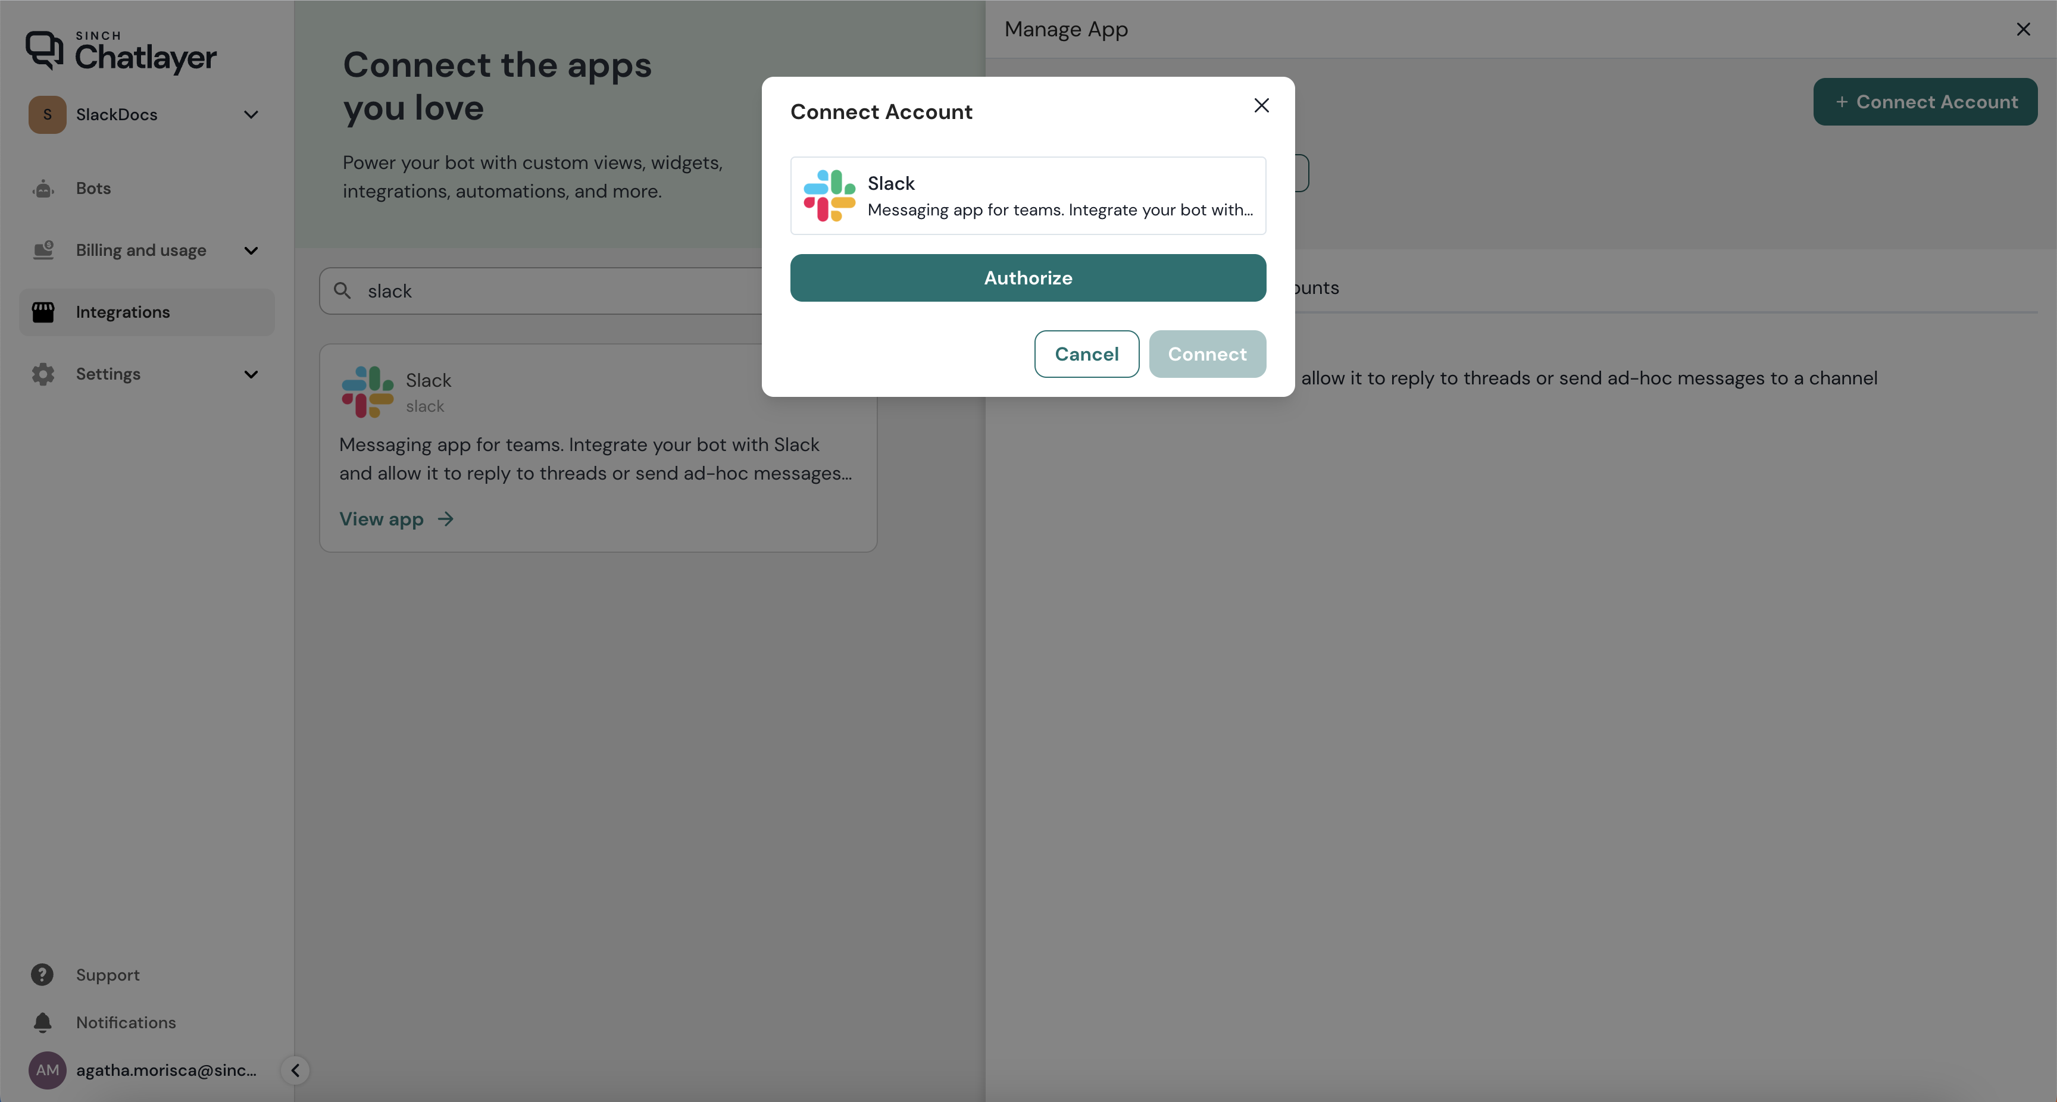Click the AM user avatar
The image size is (2057, 1102).
click(x=47, y=1070)
